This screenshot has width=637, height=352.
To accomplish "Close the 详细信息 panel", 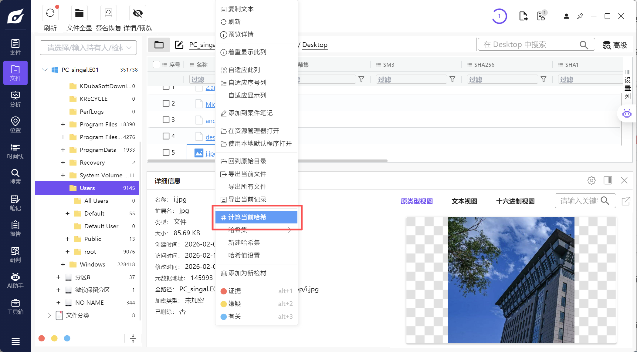I will (624, 180).
